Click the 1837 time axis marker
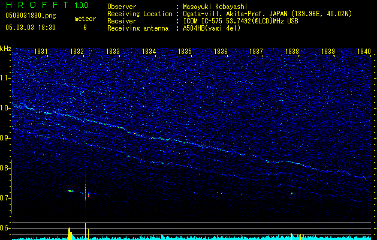 point(256,51)
